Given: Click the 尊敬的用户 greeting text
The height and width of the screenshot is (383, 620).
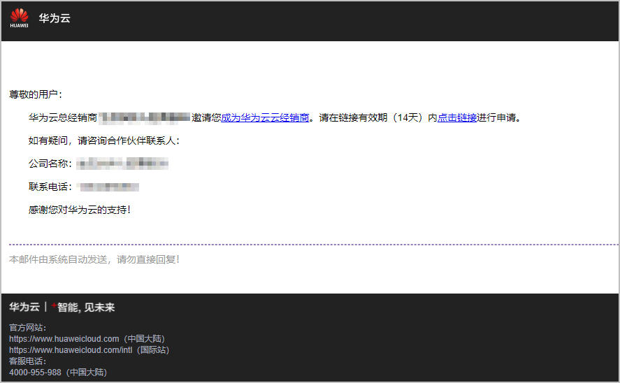Looking at the screenshot, I should pyautogui.click(x=36, y=94).
